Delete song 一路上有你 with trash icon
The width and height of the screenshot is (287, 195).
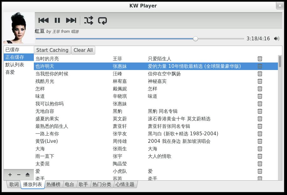260,134
